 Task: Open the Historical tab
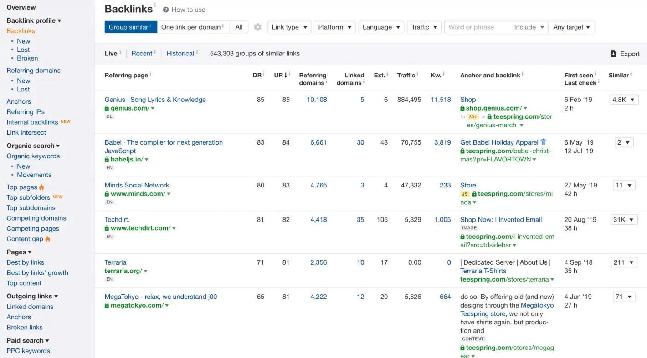(x=180, y=54)
